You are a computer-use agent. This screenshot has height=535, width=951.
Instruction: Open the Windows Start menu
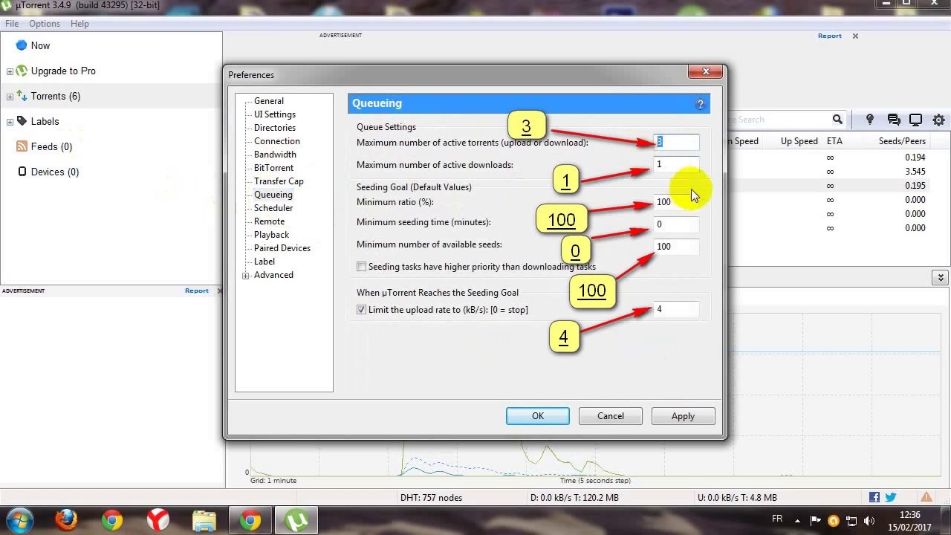pos(20,519)
